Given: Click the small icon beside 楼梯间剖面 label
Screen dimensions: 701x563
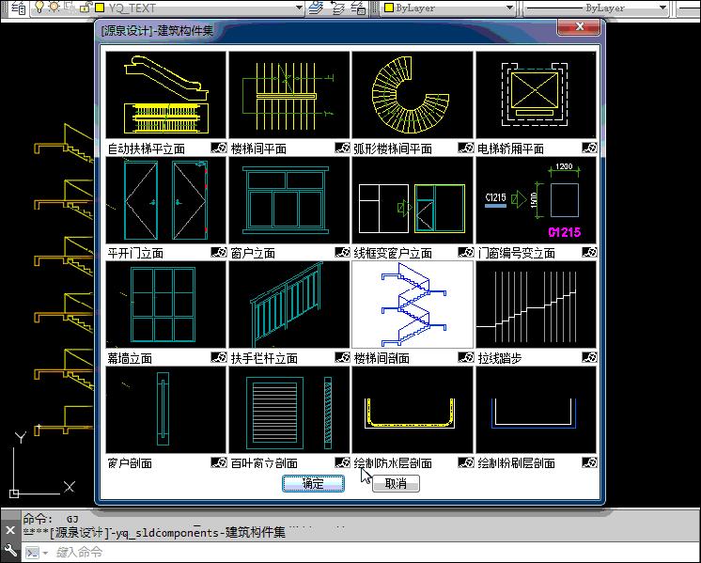Looking at the screenshot, I should 466,357.
